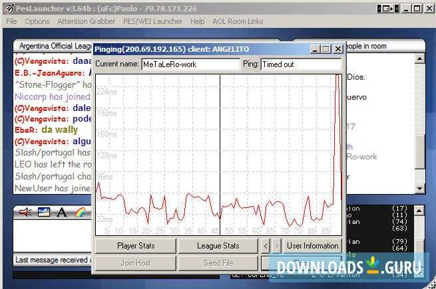Viewport: 436px width, 289px height.
Task: Click the people in room scrollbar thumb
Action: pos(419,151)
